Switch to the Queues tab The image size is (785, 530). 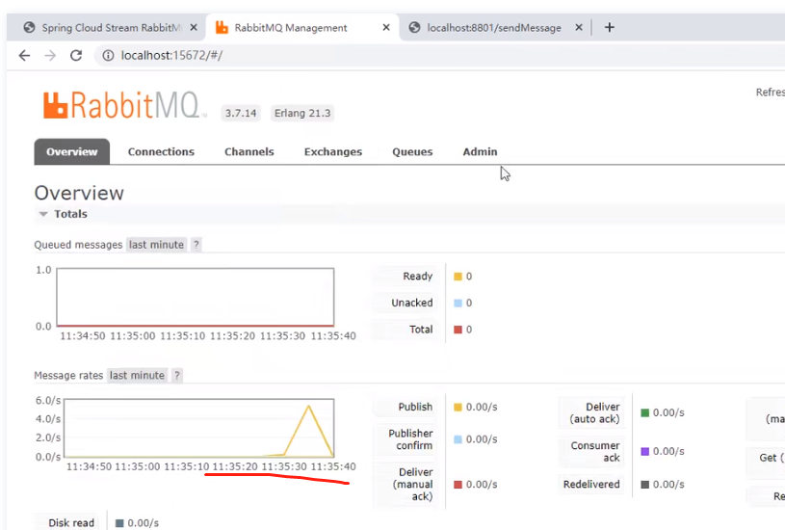click(412, 152)
